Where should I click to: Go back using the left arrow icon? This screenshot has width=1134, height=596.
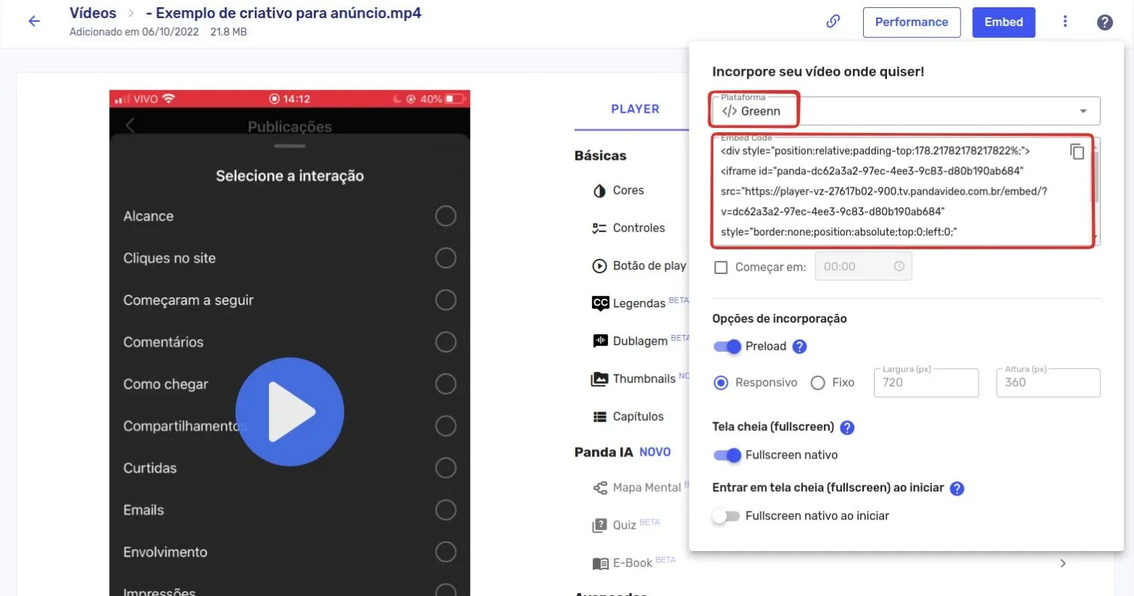coord(34,21)
